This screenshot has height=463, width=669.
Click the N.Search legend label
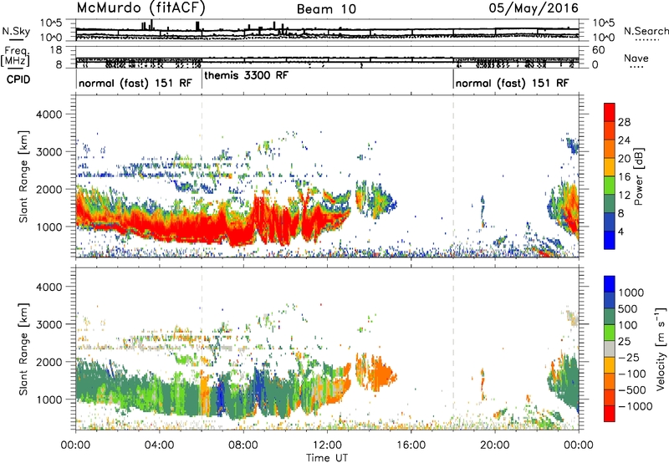[646, 31]
